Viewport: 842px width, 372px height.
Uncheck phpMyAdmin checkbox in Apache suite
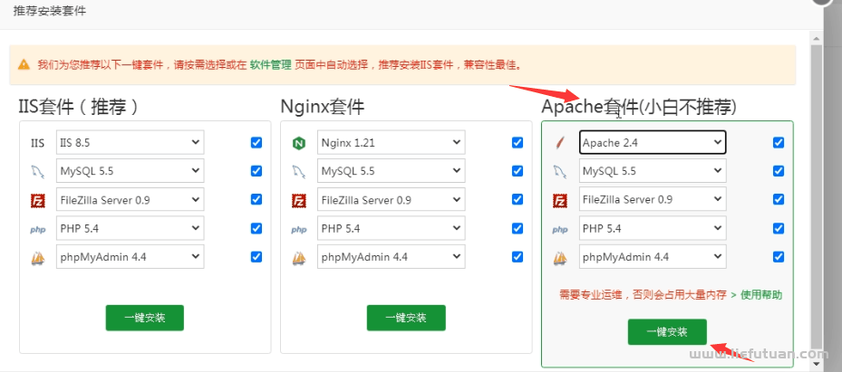[x=778, y=257]
